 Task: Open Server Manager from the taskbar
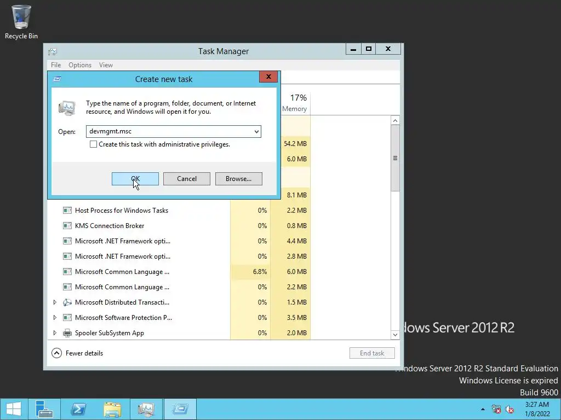[44, 409]
